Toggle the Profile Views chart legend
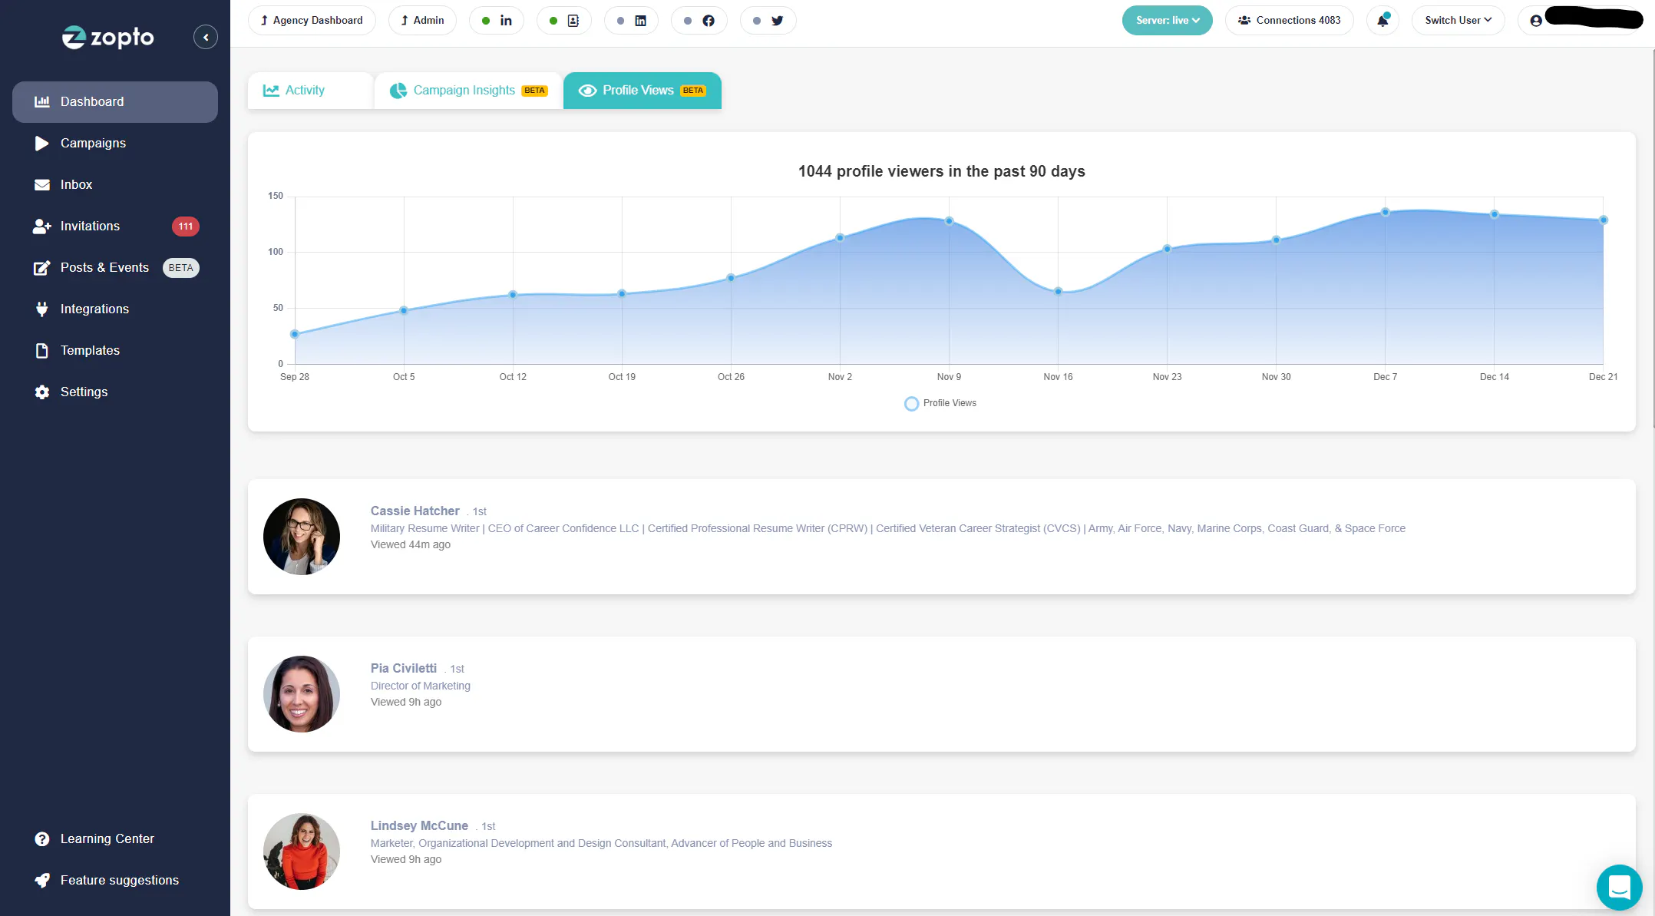 point(940,403)
